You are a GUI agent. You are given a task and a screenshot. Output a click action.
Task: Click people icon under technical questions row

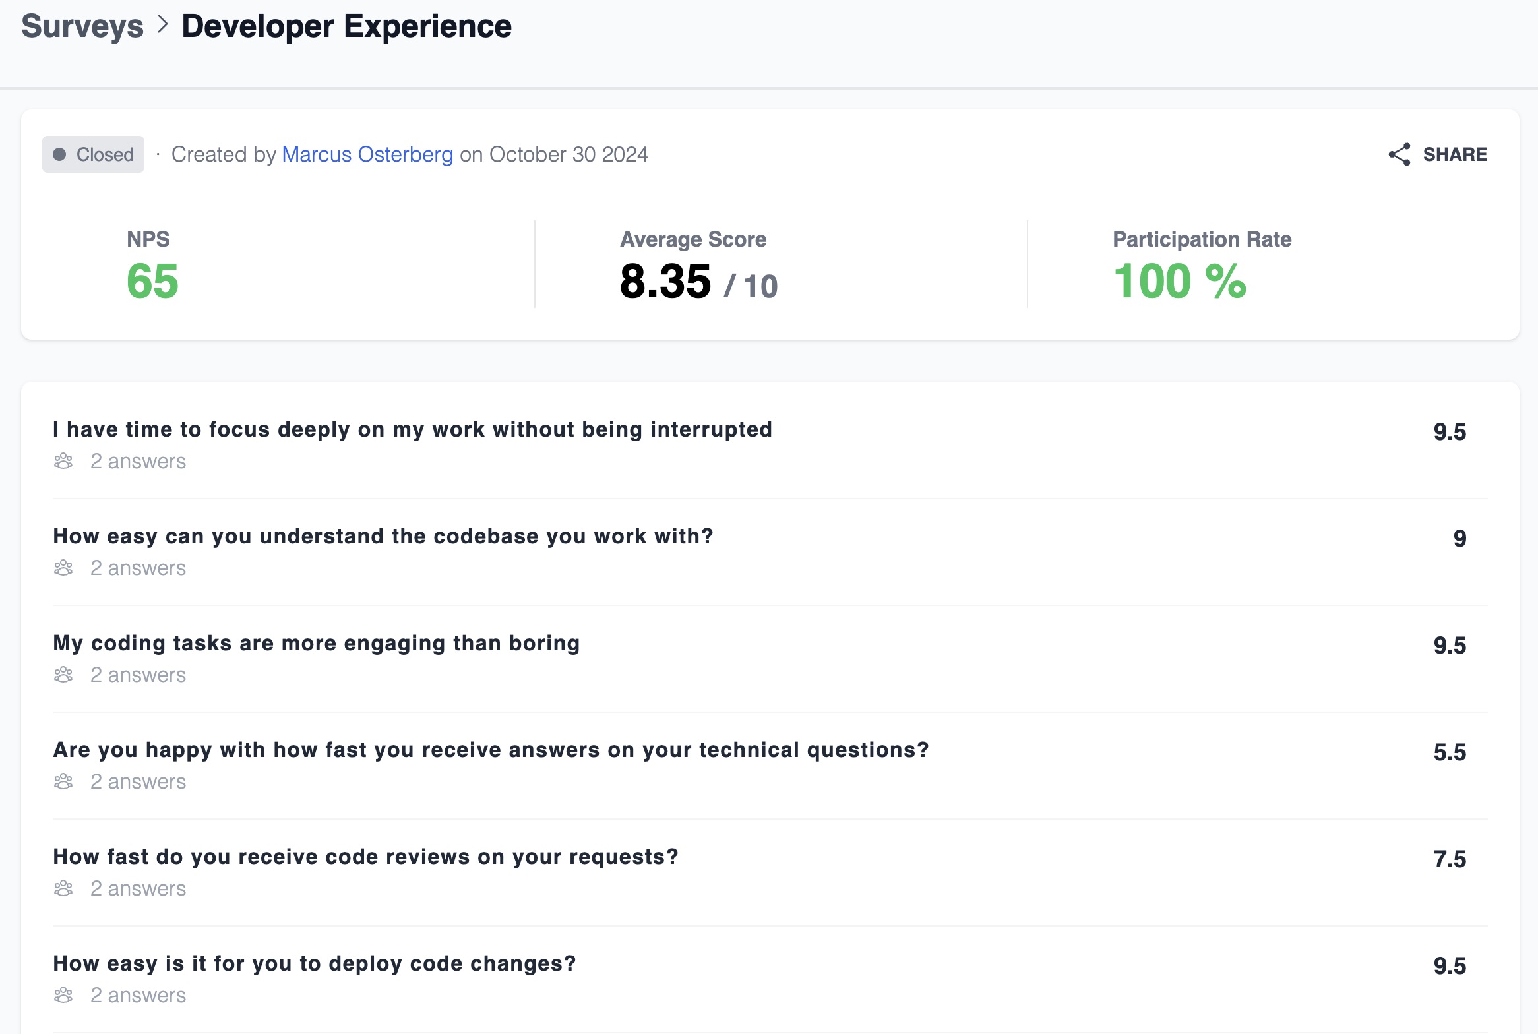tap(63, 781)
